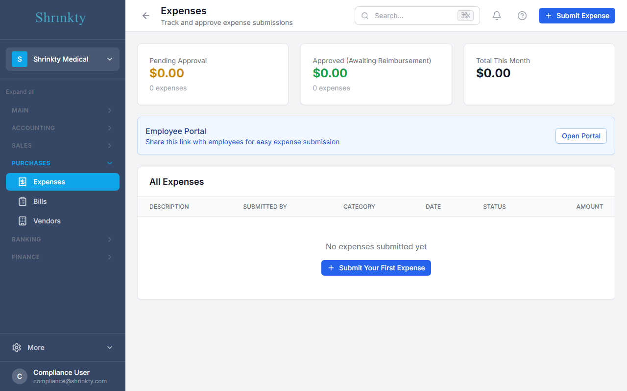The image size is (627, 391).
Task: Click the search magnifier icon
Action: click(x=365, y=16)
